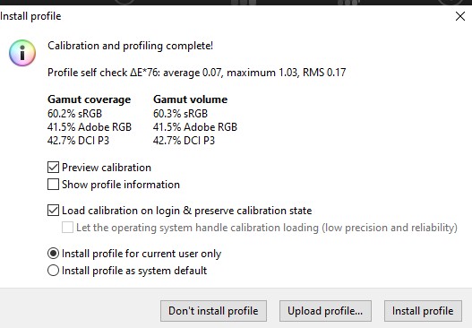Select Install profile for current user only
The image size is (472, 328).
pyautogui.click(x=53, y=254)
